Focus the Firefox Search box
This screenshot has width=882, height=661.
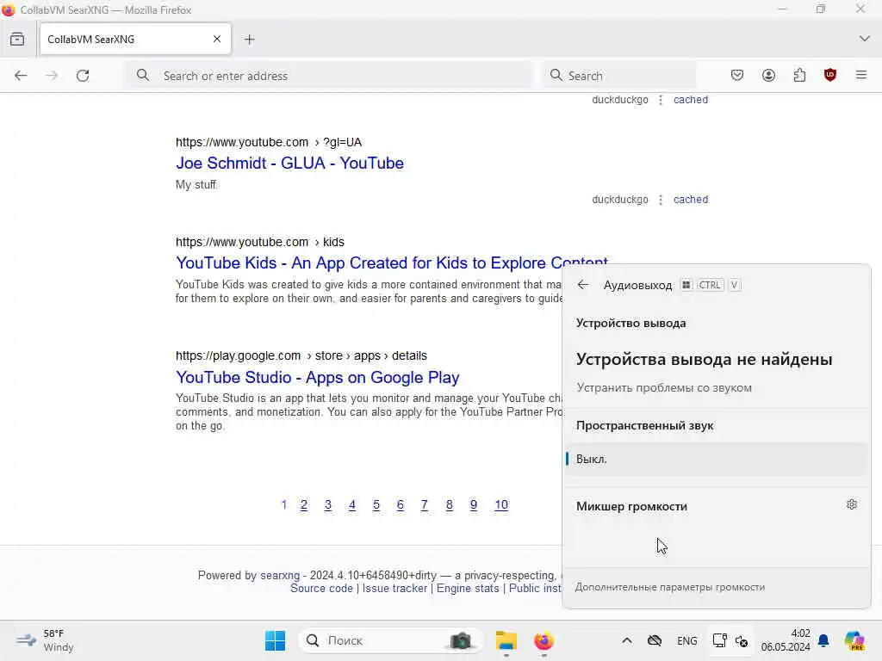tap(618, 76)
